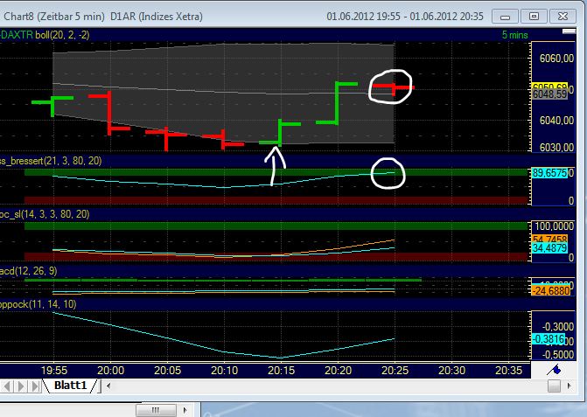Click orange value marker -24,6880
This screenshot has height=417, width=587.
[x=551, y=290]
